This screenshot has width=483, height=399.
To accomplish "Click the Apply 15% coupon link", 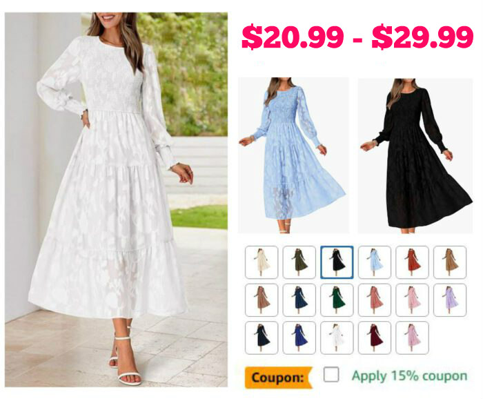I will pyautogui.click(x=409, y=376).
